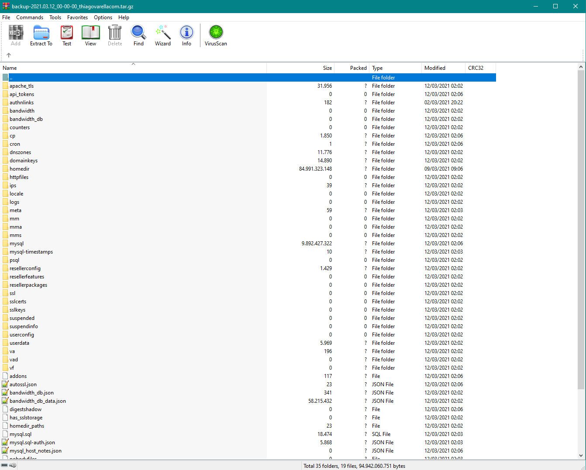Image resolution: width=586 pixels, height=470 pixels.
Task: Open the File menu
Action: pos(6,17)
